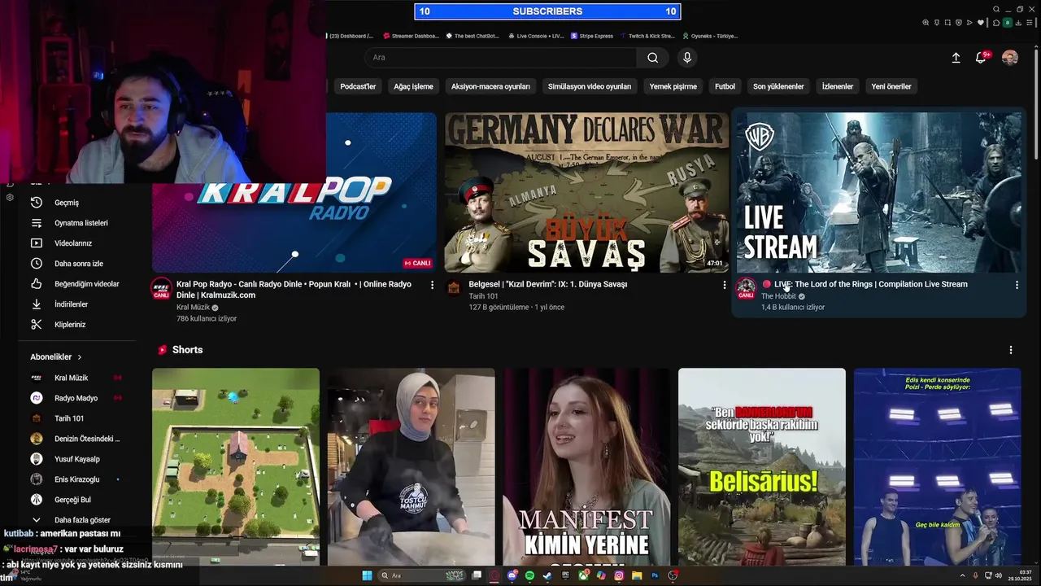Select the Futbol filter chip

pos(725,86)
